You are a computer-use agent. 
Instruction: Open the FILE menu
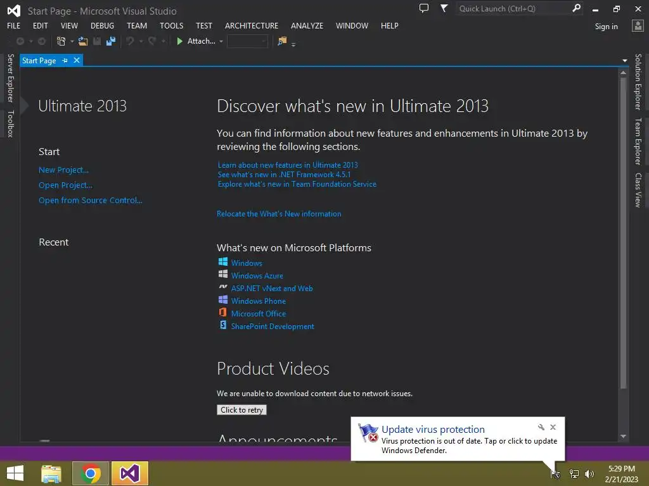[14, 25]
